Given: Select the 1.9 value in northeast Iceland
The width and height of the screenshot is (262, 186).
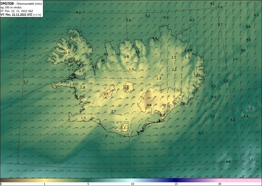Looking at the screenshot, I should pyautogui.click(x=188, y=58).
